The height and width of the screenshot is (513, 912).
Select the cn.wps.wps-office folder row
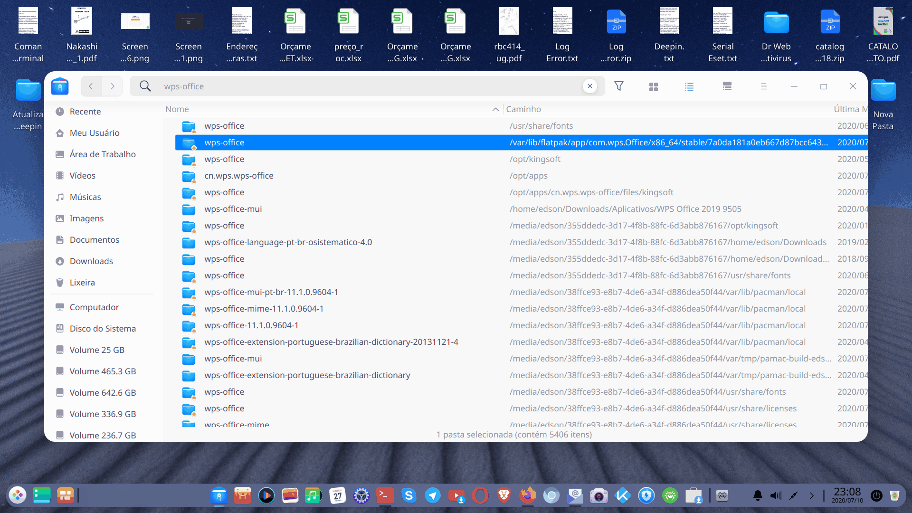click(239, 176)
